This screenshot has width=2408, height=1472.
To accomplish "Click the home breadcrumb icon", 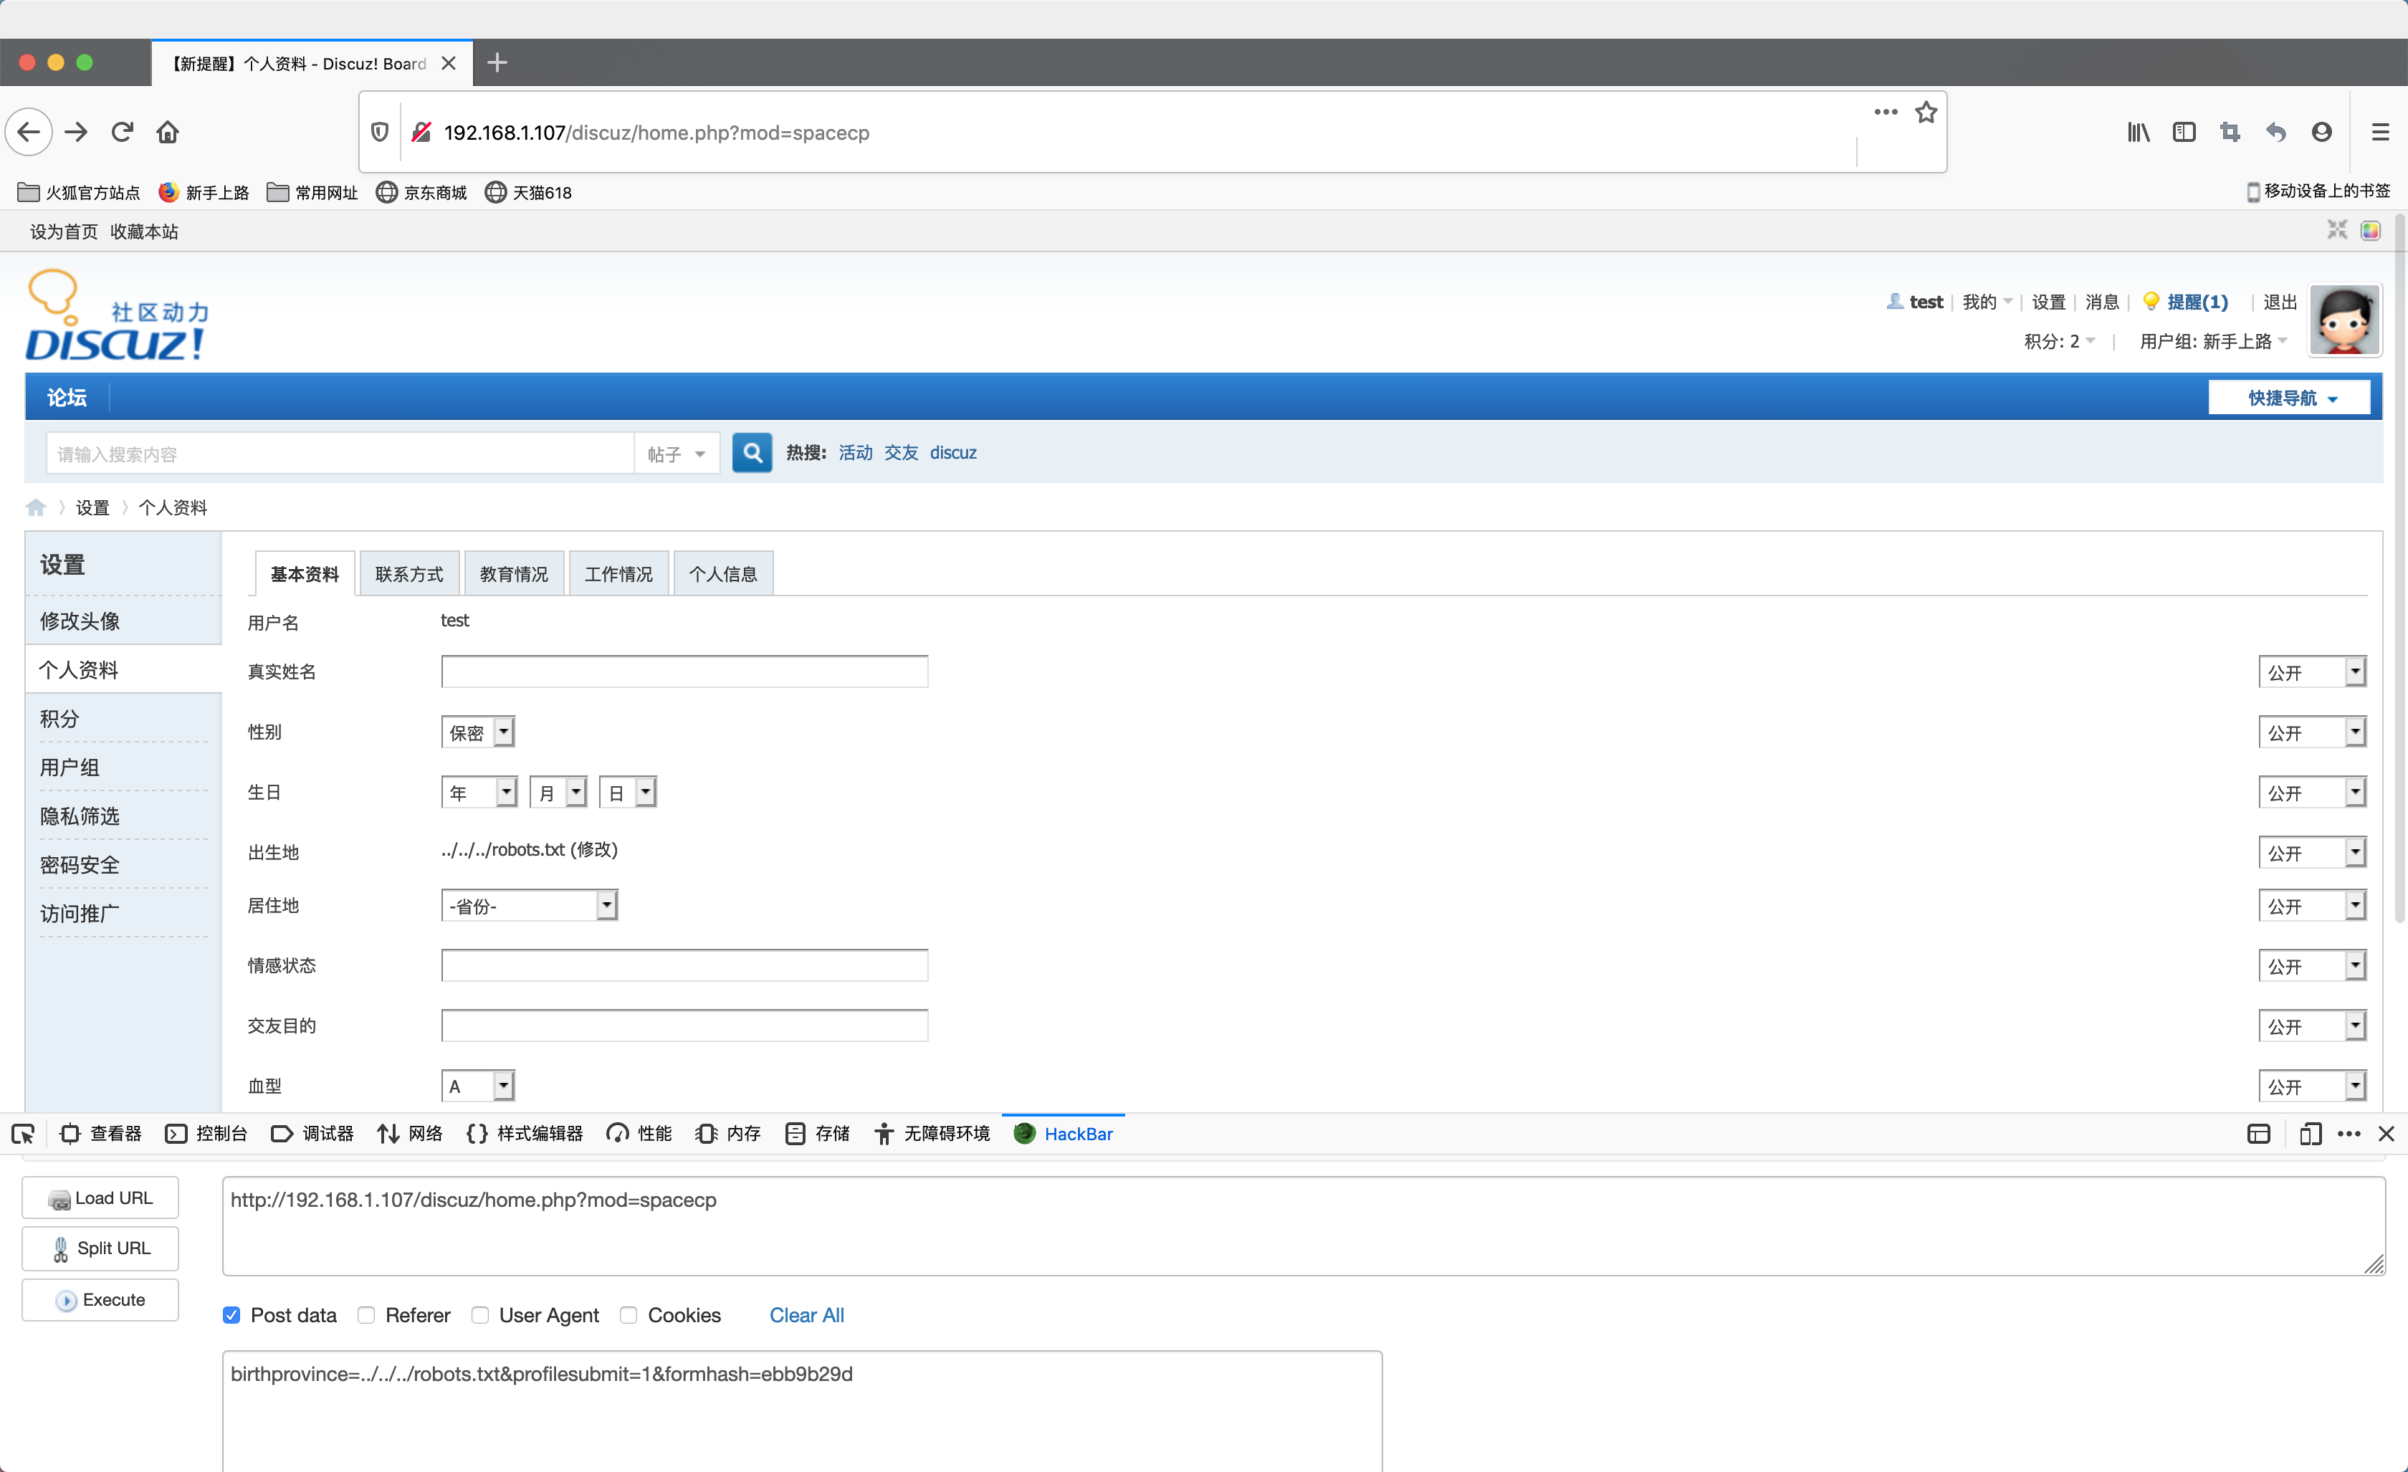I will (36, 507).
